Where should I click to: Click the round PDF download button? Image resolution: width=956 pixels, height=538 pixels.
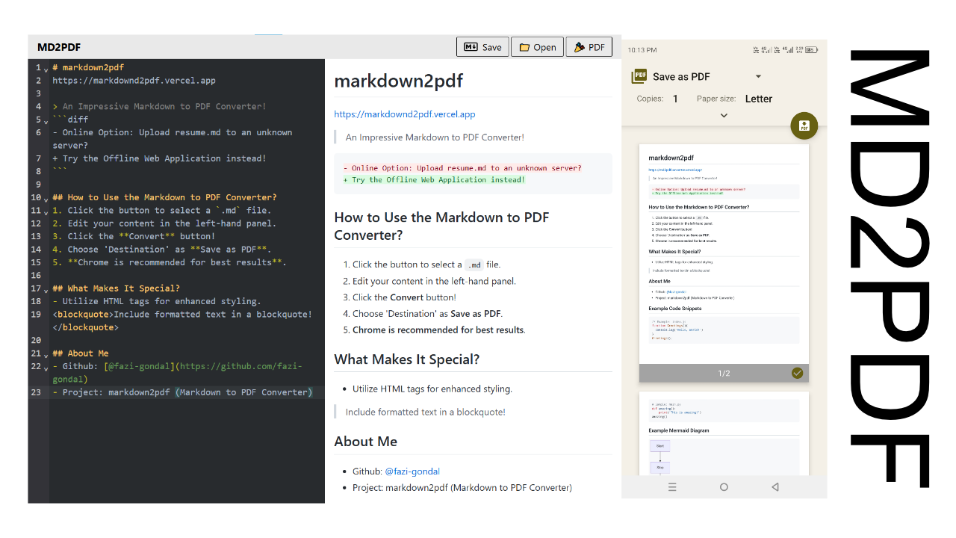coord(804,126)
